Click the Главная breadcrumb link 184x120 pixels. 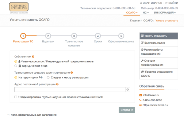pos(135,20)
